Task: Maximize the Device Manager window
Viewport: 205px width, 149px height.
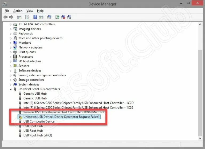Action: 188,3
